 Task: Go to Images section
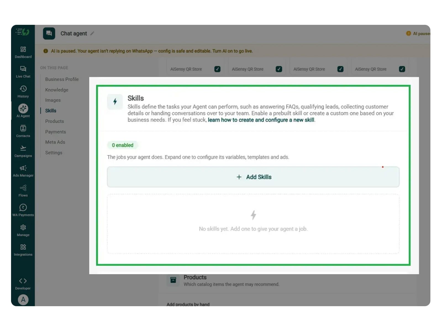53,100
